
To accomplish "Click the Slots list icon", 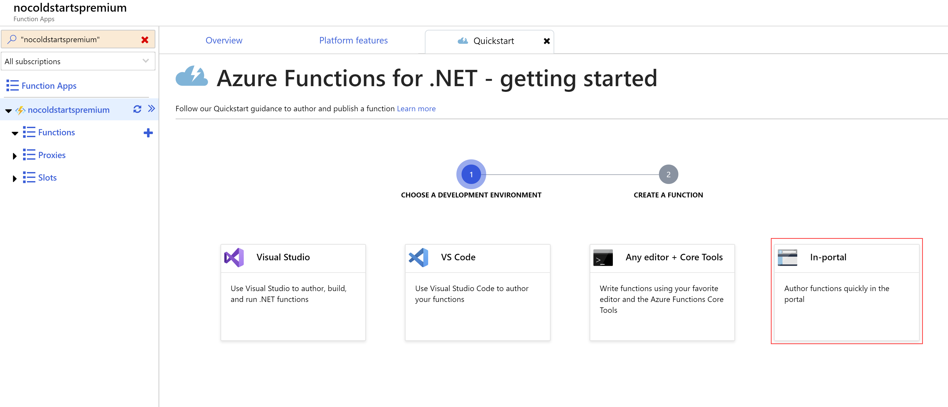I will [x=29, y=177].
